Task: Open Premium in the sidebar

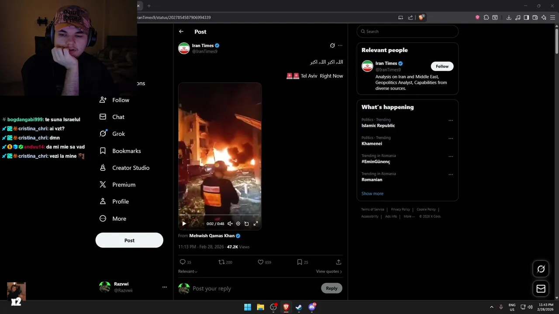Action: (117, 185)
